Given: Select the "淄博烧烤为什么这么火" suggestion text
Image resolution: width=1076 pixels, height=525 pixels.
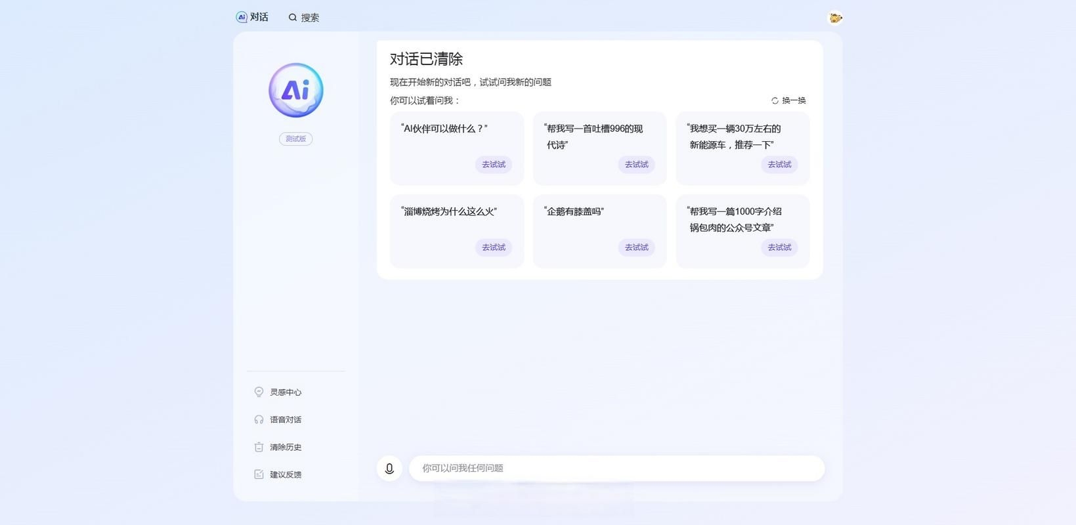Looking at the screenshot, I should (x=449, y=211).
